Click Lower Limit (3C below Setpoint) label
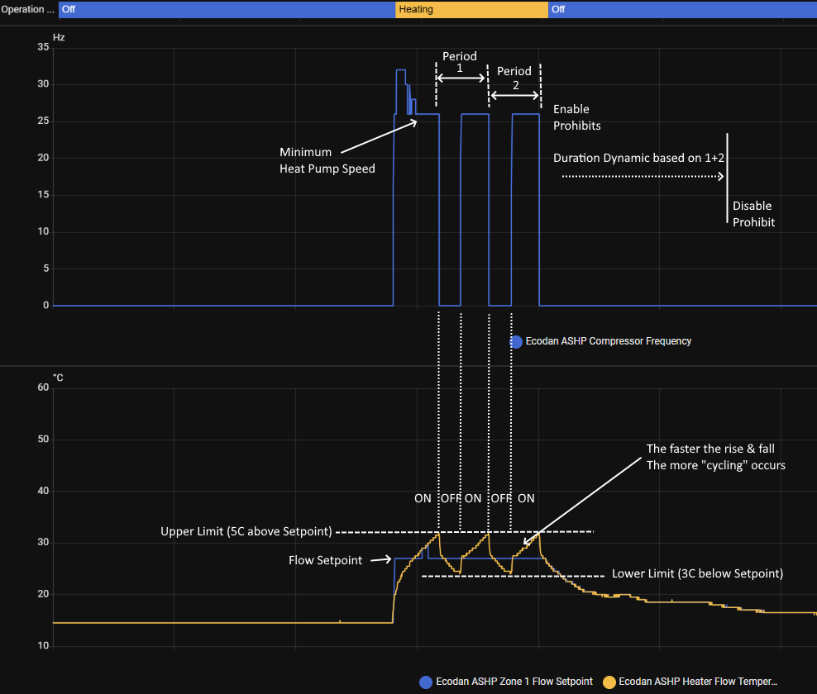The width and height of the screenshot is (817, 694). tap(696, 573)
